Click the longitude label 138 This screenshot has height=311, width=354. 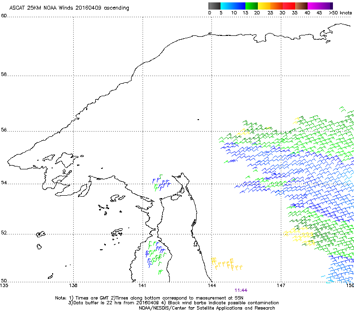pos(73,286)
